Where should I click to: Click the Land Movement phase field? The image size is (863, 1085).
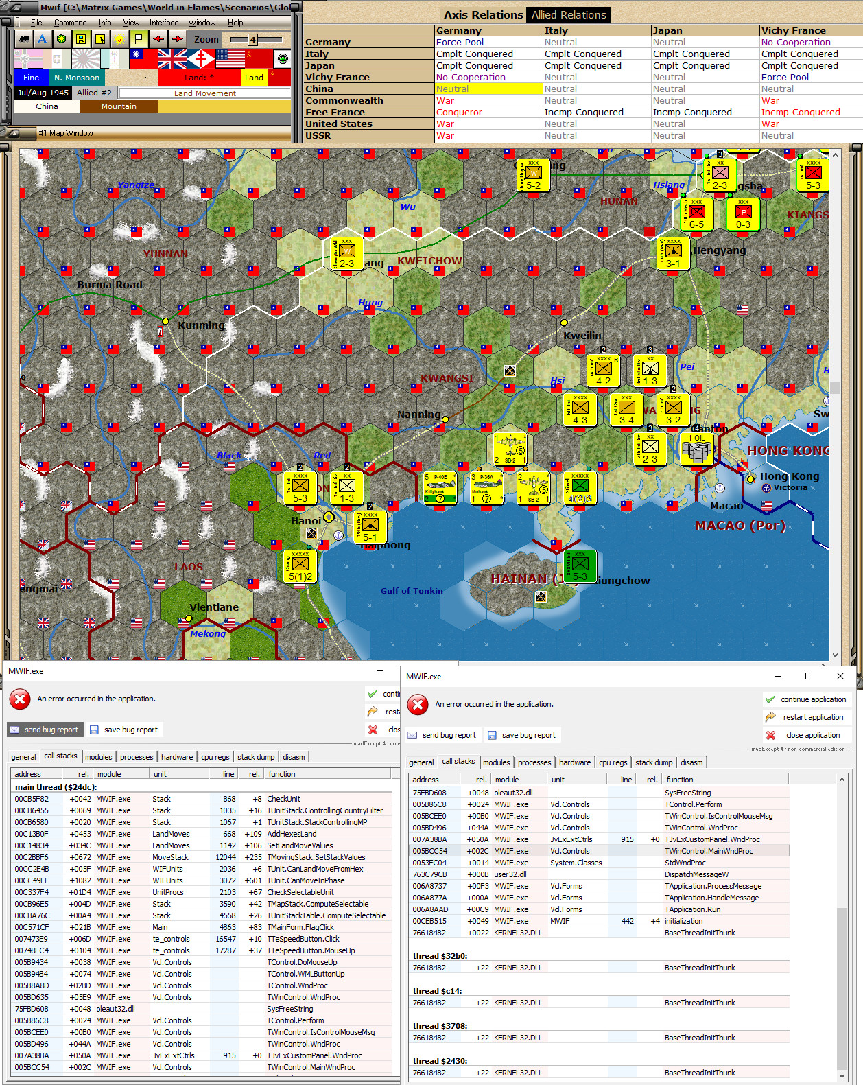[x=204, y=93]
